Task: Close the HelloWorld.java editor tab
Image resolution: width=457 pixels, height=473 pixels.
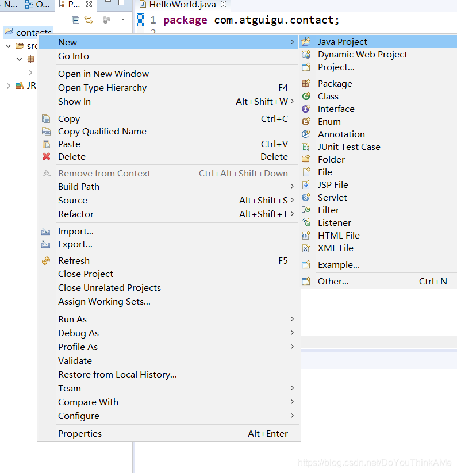Action: click(224, 4)
